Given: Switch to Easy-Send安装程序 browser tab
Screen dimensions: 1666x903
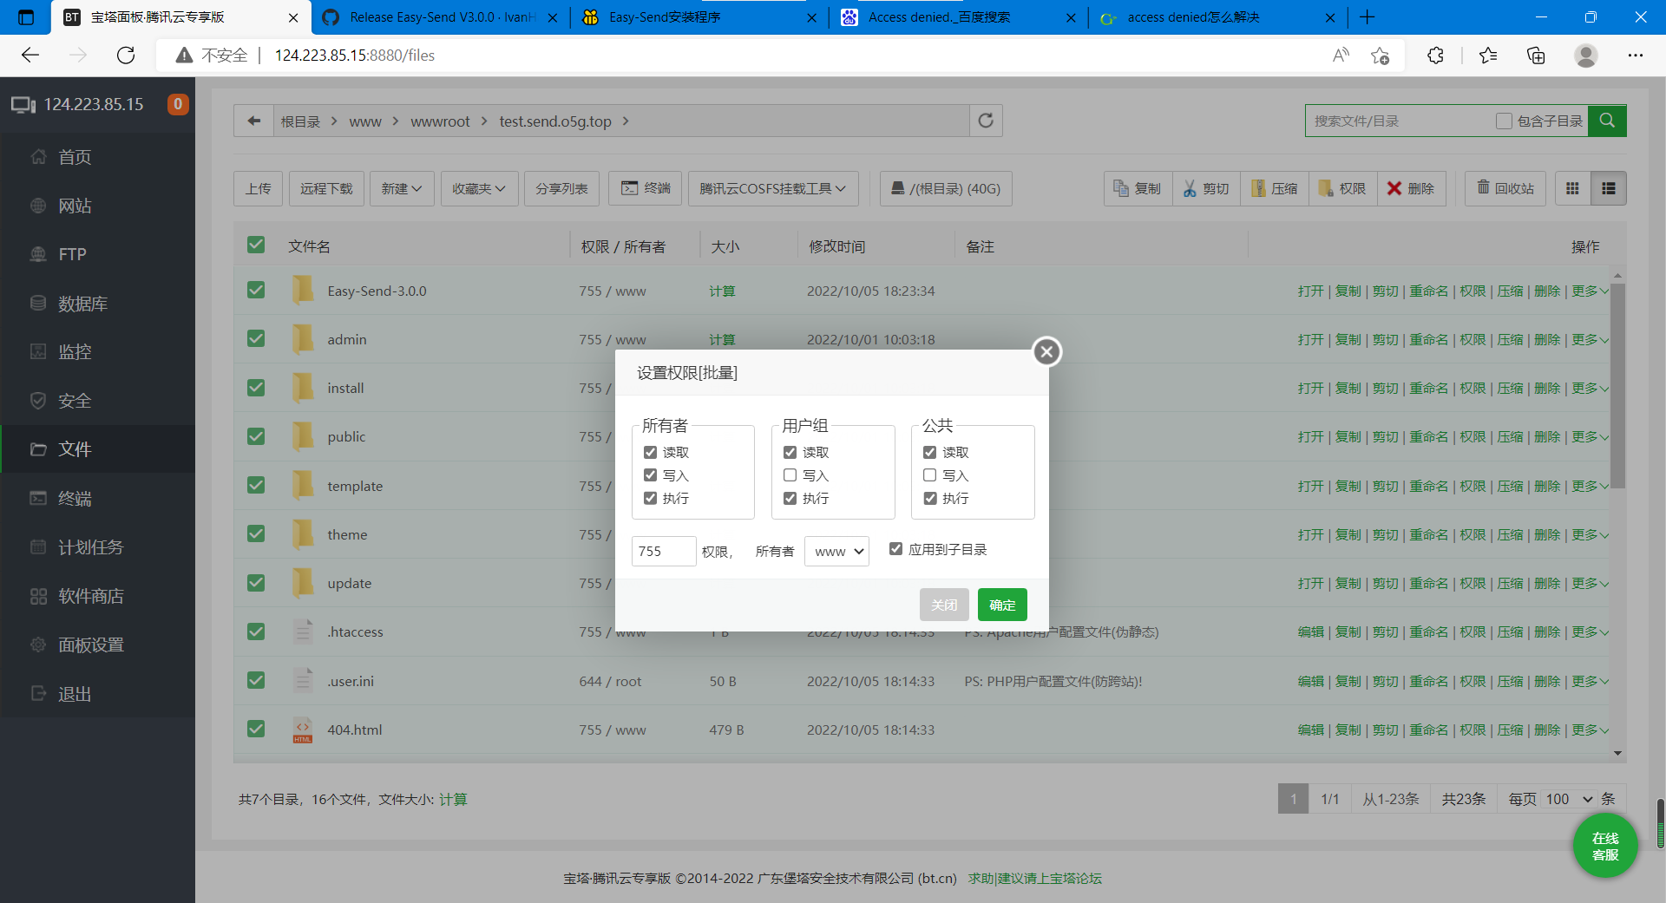Looking at the screenshot, I should [x=665, y=17].
